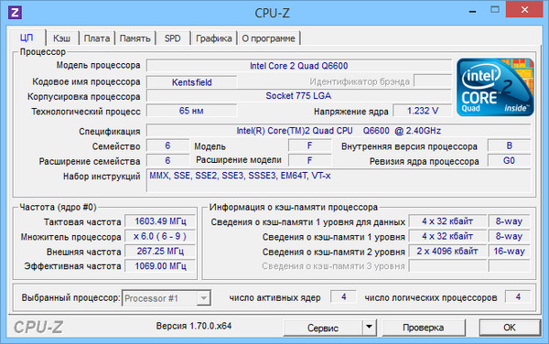
Task: Click the 267.25 МГц bus speed value
Action: coord(160,252)
